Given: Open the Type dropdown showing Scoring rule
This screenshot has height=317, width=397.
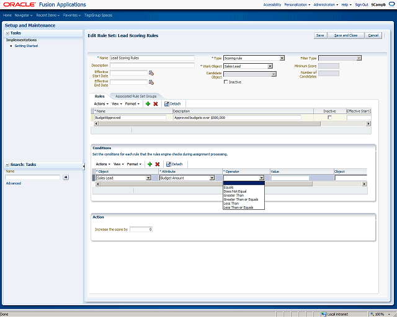Looking at the screenshot, I should [x=282, y=58].
